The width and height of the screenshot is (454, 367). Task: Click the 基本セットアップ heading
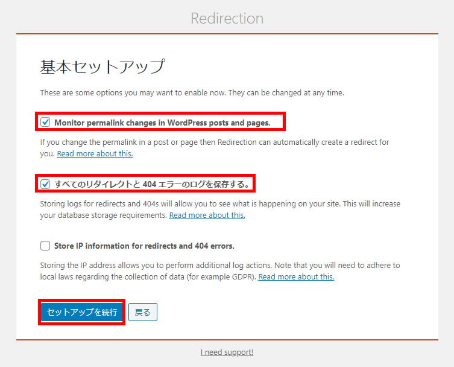(102, 66)
